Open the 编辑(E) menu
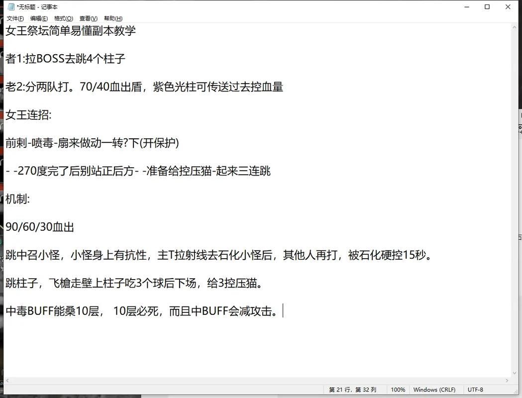The width and height of the screenshot is (522, 398). point(39,18)
